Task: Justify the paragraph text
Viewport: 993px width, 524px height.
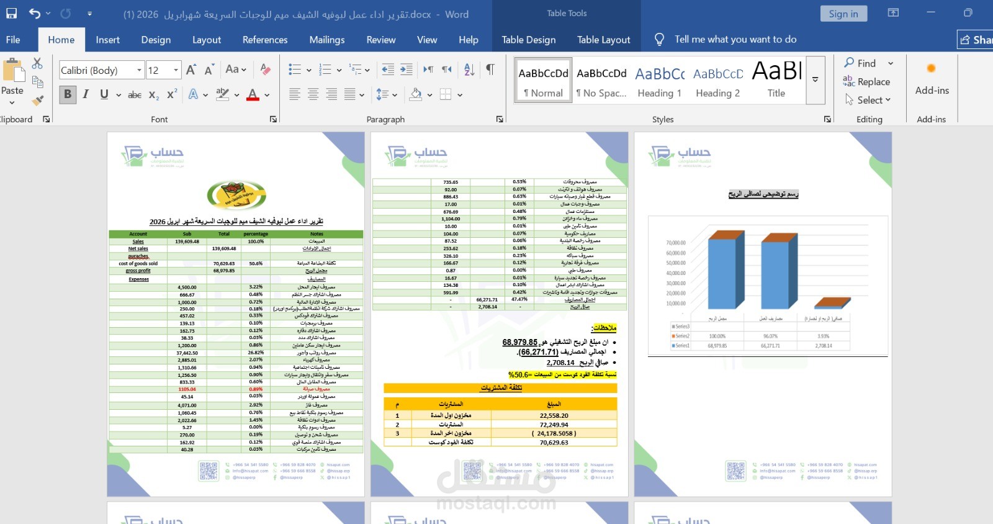Action: pyautogui.click(x=350, y=94)
